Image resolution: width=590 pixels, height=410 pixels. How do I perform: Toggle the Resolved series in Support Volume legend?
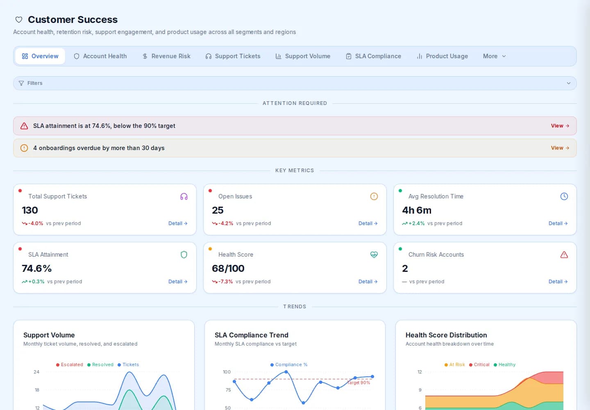pos(100,364)
